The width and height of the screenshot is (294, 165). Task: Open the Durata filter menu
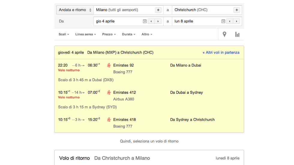128,34
